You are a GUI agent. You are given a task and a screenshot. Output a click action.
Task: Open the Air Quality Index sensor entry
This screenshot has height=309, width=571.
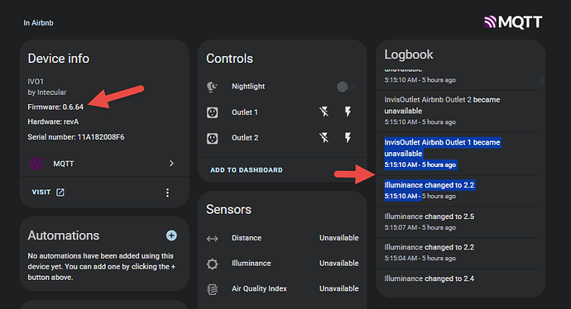282,288
